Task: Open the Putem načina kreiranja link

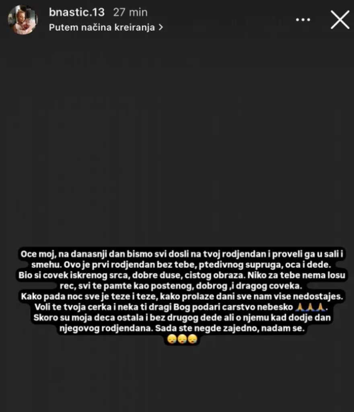Action: [x=106, y=27]
